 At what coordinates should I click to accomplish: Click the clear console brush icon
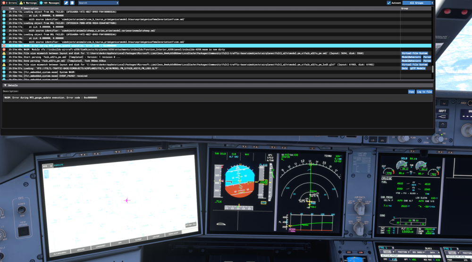pos(66,3)
